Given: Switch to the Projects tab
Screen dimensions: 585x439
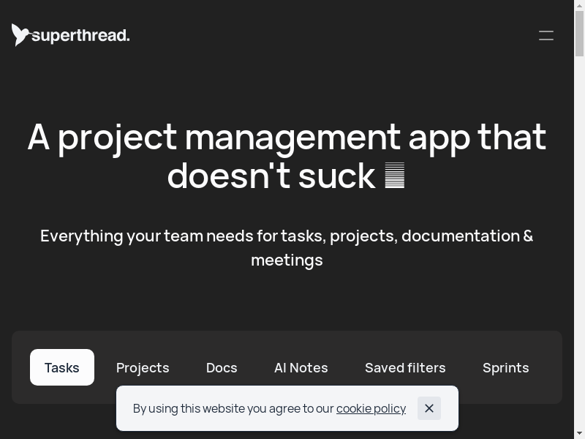Looking at the screenshot, I should pyautogui.click(x=143, y=367).
